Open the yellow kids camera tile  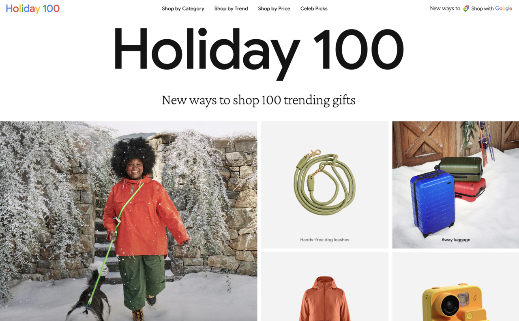[456, 287]
